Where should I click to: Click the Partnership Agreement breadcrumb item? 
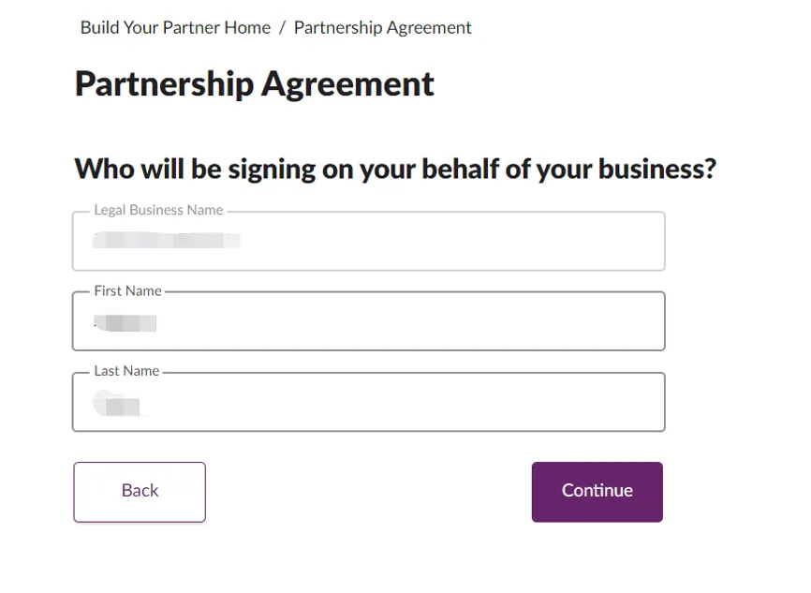tap(382, 27)
